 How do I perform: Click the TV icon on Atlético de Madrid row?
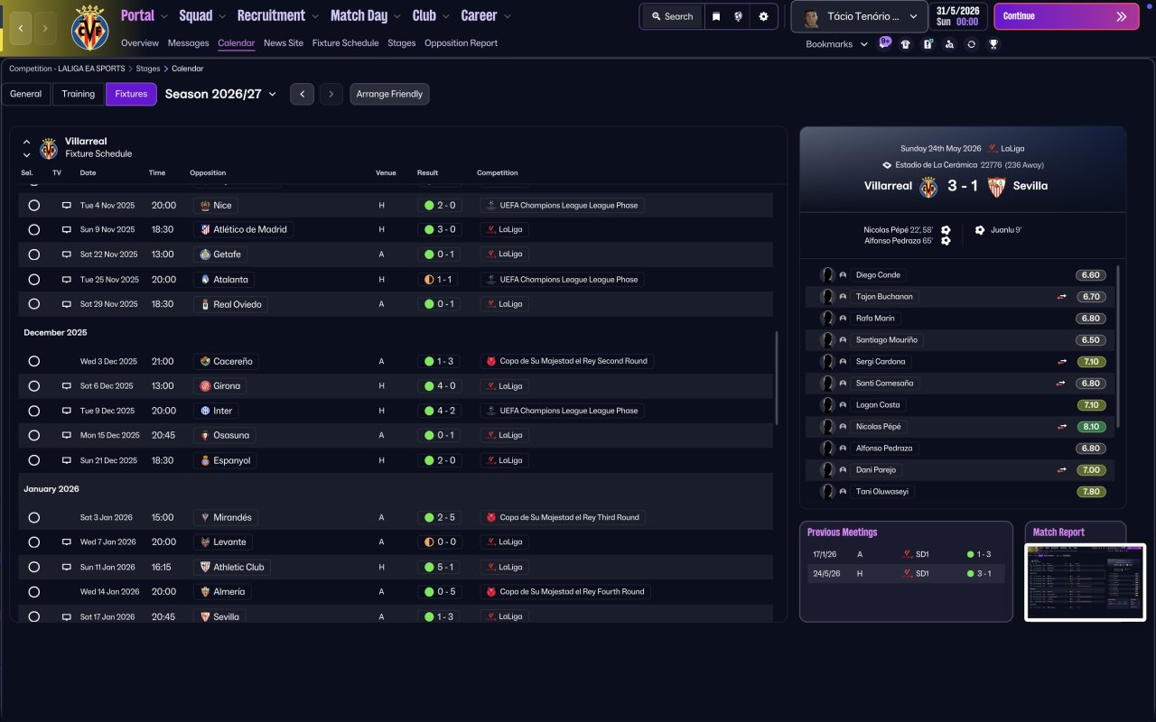[66, 229]
